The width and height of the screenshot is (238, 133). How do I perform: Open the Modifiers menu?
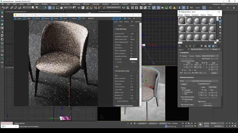[x=45, y=4]
